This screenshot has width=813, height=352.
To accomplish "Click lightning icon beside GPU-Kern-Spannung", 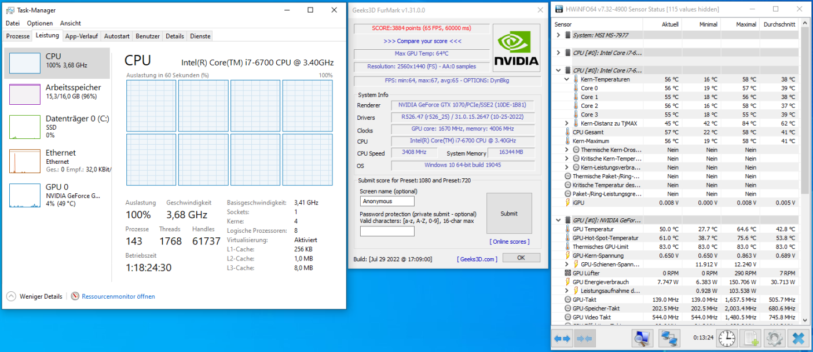I will point(568,255).
